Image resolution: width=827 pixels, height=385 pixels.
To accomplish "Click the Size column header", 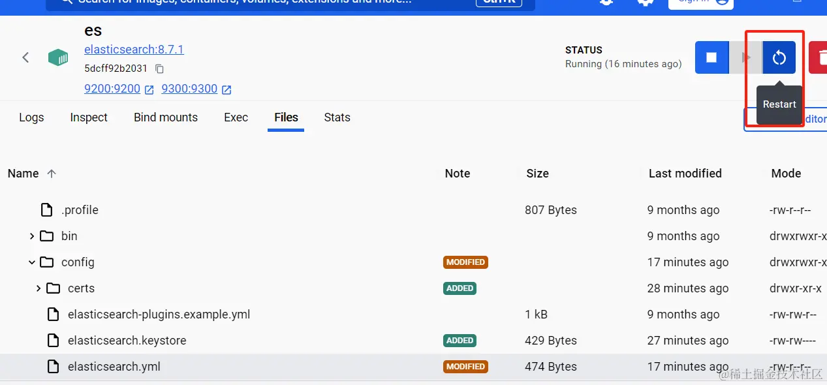I will 537,174.
